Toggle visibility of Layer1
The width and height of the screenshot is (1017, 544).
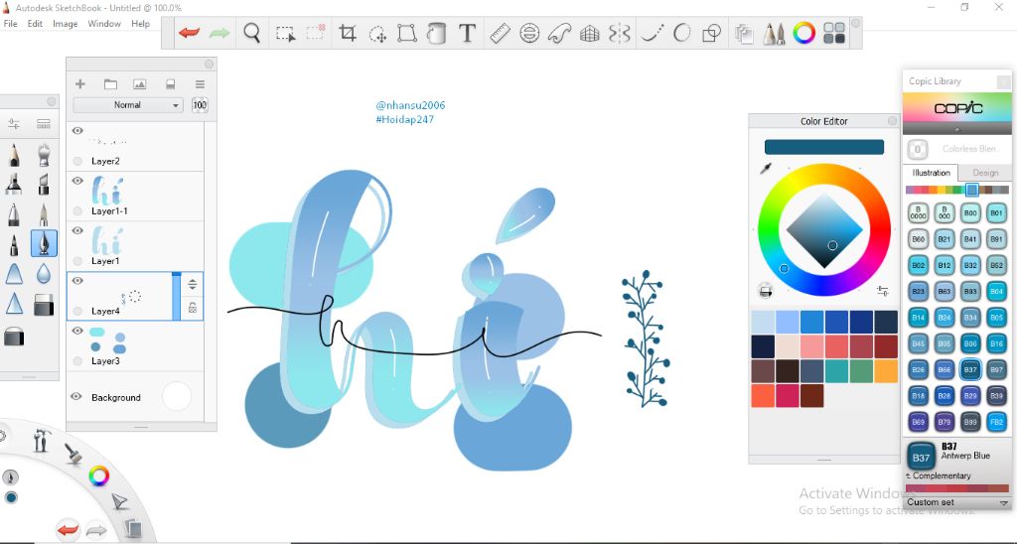77,231
